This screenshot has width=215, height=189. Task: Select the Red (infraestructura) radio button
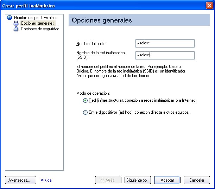pos(85,100)
